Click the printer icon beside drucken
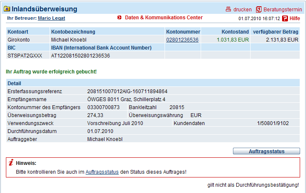 (228, 9)
